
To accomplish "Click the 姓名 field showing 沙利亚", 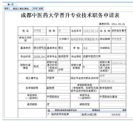I will click(40, 31).
